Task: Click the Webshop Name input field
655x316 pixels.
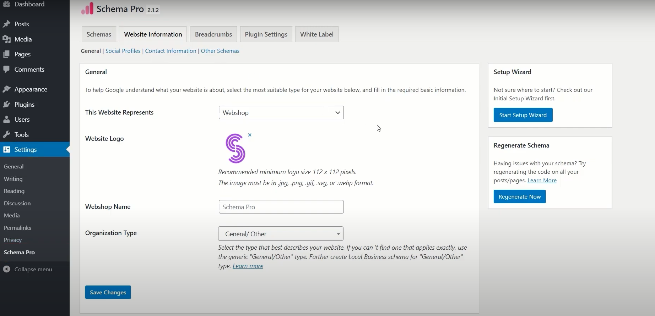Action: coord(281,207)
